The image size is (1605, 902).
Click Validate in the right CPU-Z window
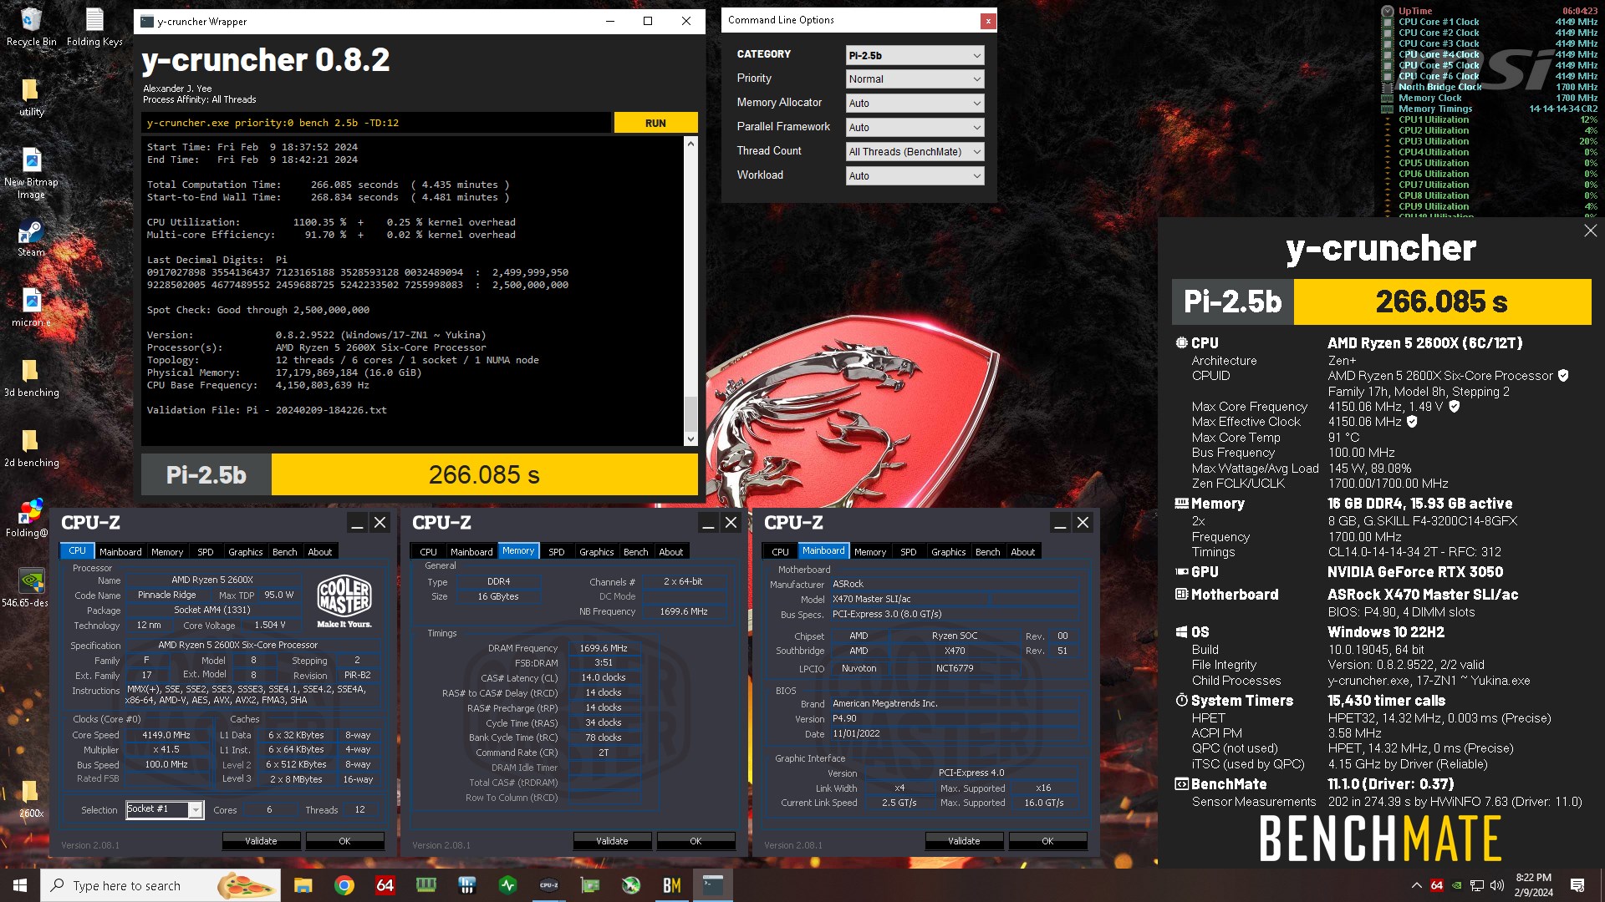point(964,841)
